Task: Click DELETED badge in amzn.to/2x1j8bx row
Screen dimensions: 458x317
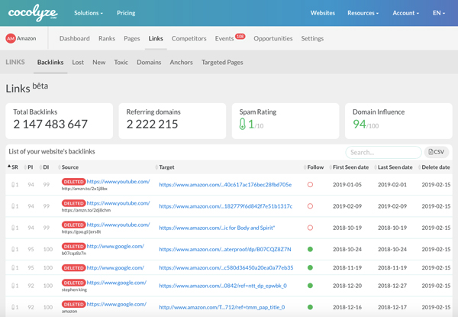Action: 73,182
